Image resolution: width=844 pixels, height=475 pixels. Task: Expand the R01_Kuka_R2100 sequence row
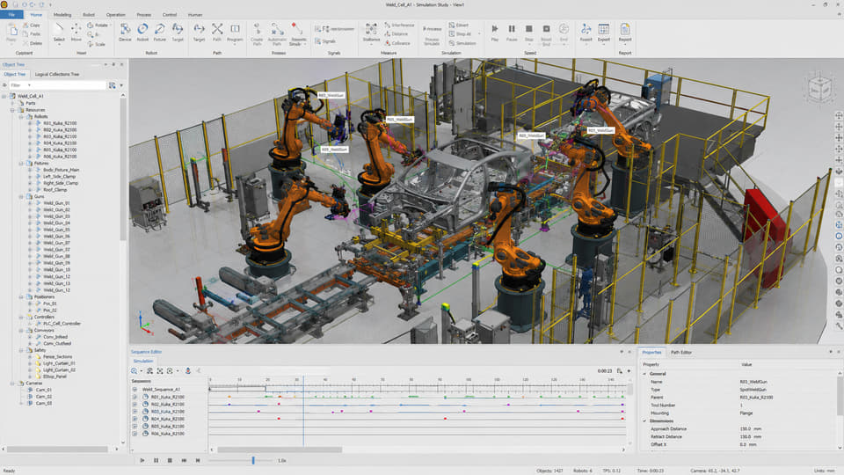135,397
